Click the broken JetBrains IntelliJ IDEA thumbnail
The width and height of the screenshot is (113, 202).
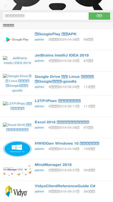pos(17,61)
